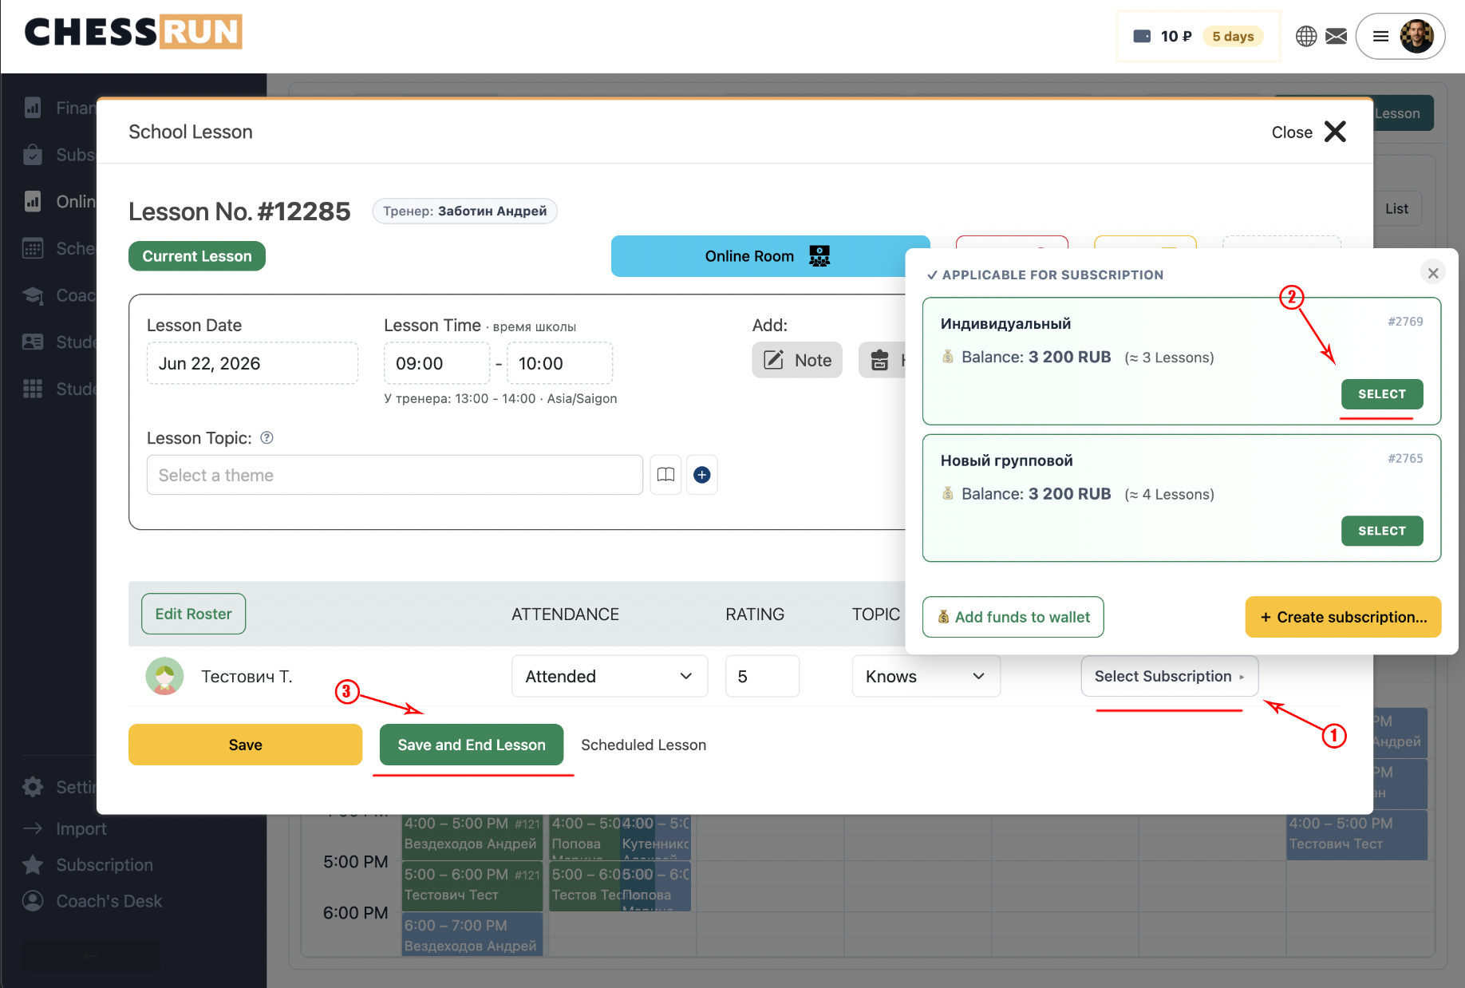Click the Lesson Topic help icon
The width and height of the screenshot is (1465, 988).
267,437
